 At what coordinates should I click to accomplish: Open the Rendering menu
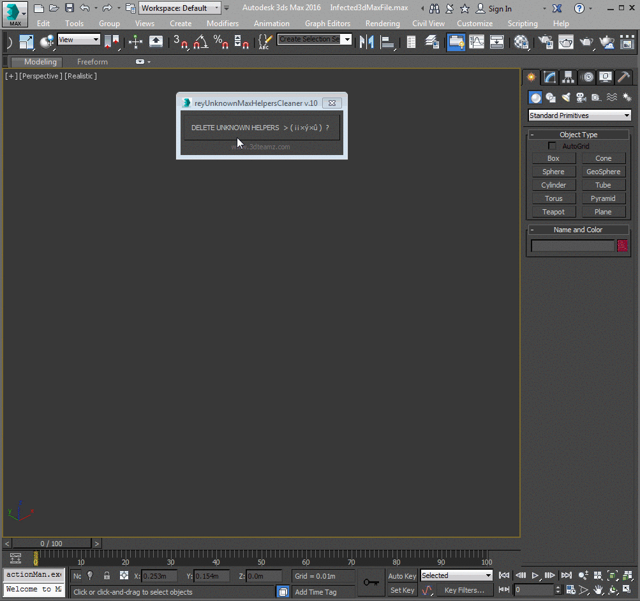pyautogui.click(x=382, y=23)
